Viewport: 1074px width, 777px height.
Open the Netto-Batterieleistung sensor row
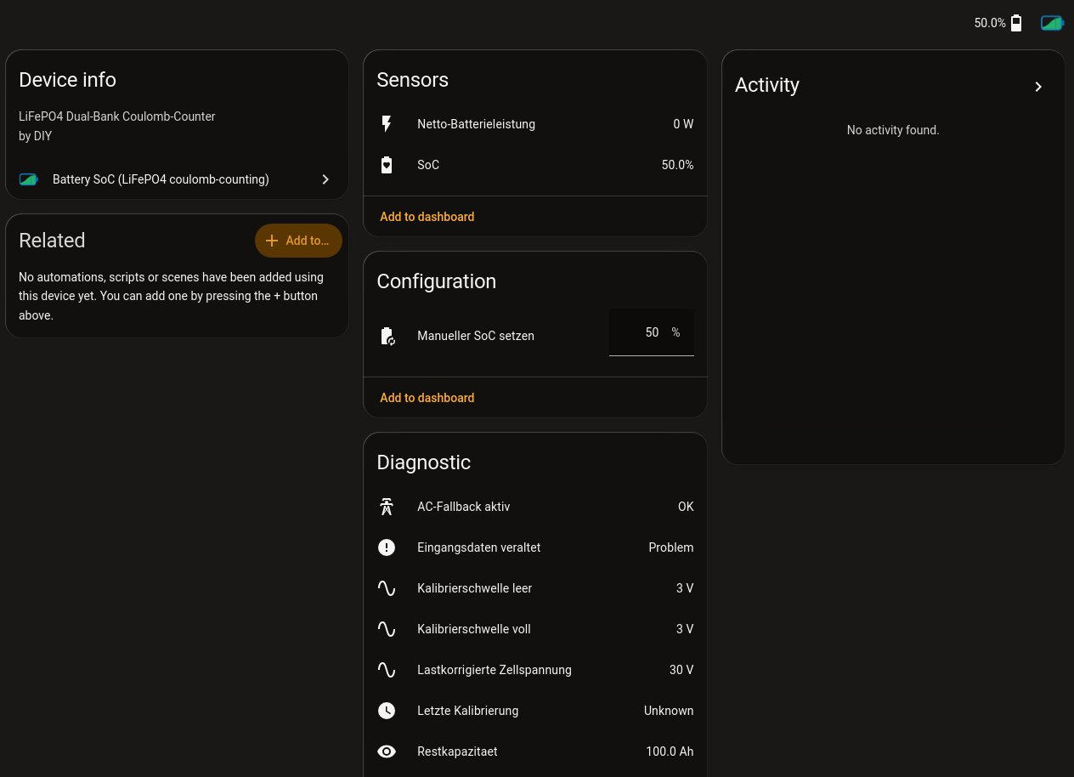tap(535, 124)
